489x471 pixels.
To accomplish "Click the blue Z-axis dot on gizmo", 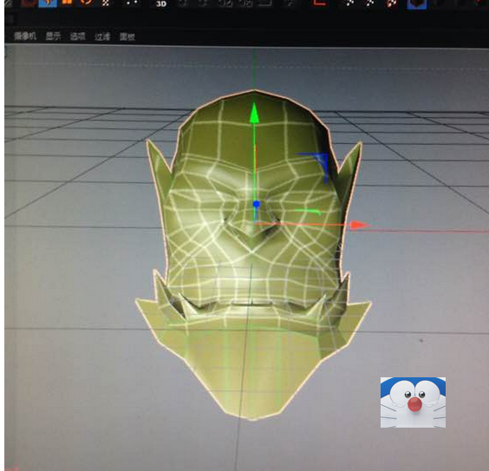I will pos(257,205).
